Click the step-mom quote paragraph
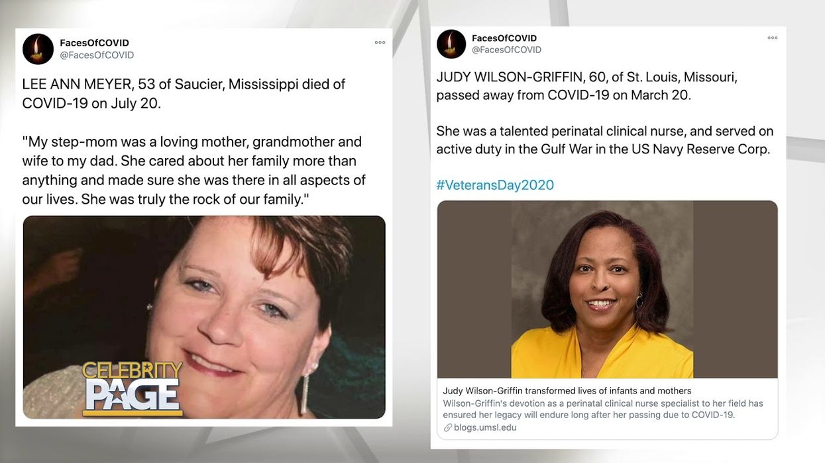Image resolution: width=825 pixels, height=463 pixels. coord(194,171)
